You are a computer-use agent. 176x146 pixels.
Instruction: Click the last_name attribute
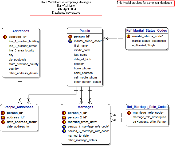[81, 55]
